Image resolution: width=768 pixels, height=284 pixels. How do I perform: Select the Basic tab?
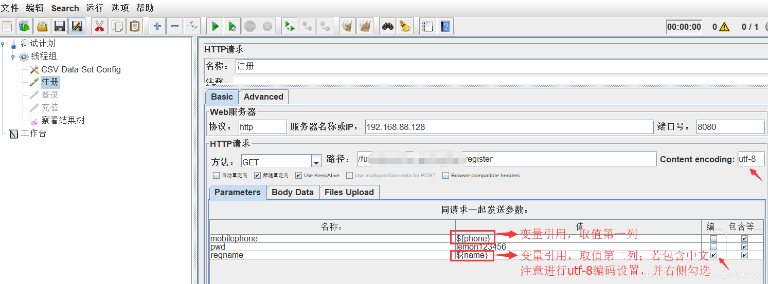222,97
